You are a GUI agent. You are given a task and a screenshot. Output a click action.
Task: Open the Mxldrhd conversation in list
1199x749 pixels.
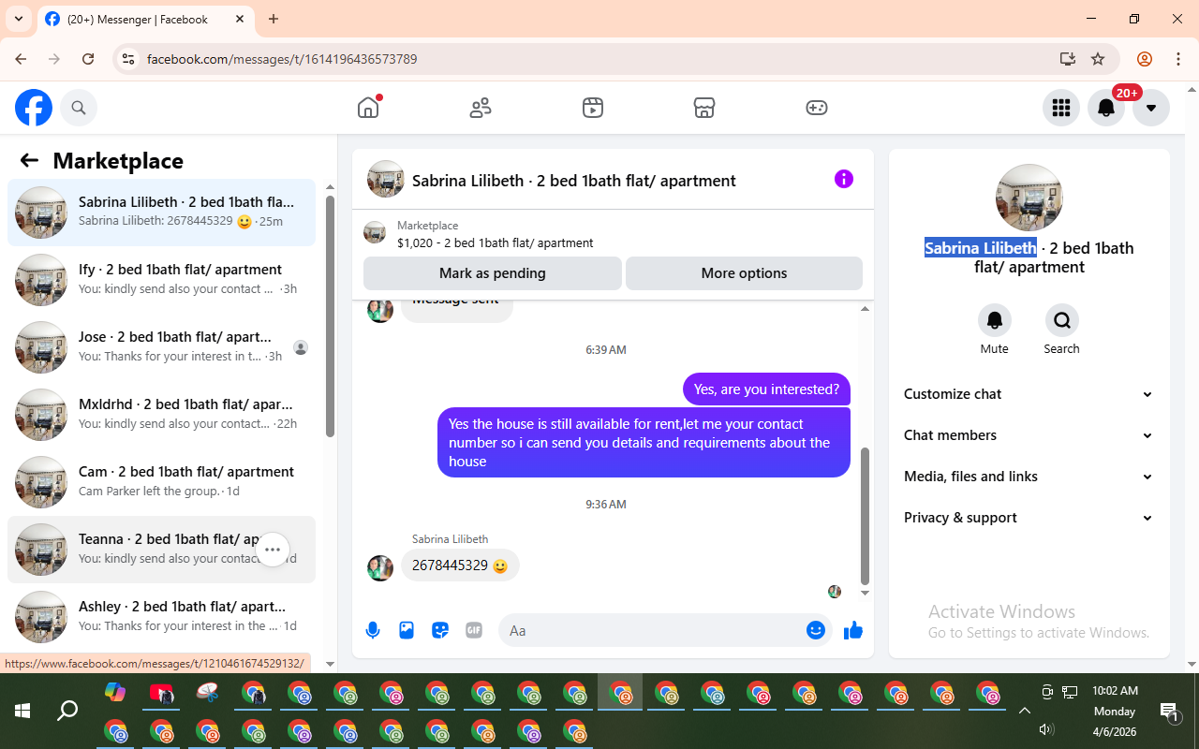(x=162, y=415)
